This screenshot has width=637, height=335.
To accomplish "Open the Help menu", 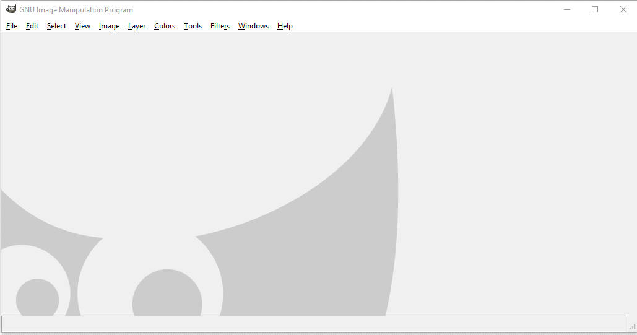I will (285, 26).
